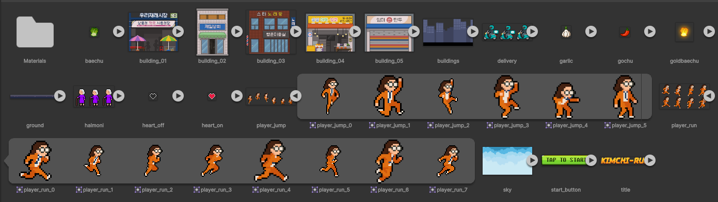Select the player_run_0 sprite frame
Screen dimensions: 718x202
coord(35,160)
